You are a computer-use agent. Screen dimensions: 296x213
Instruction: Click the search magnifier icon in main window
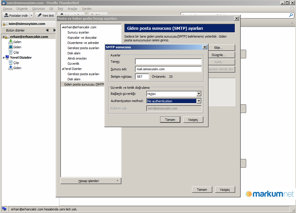(291, 15)
